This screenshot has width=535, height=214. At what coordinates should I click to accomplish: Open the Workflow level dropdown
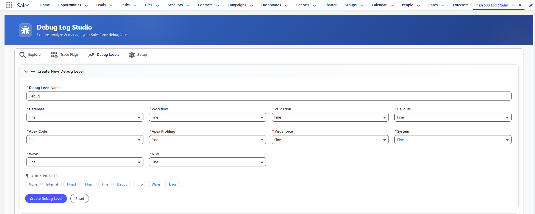click(208, 117)
